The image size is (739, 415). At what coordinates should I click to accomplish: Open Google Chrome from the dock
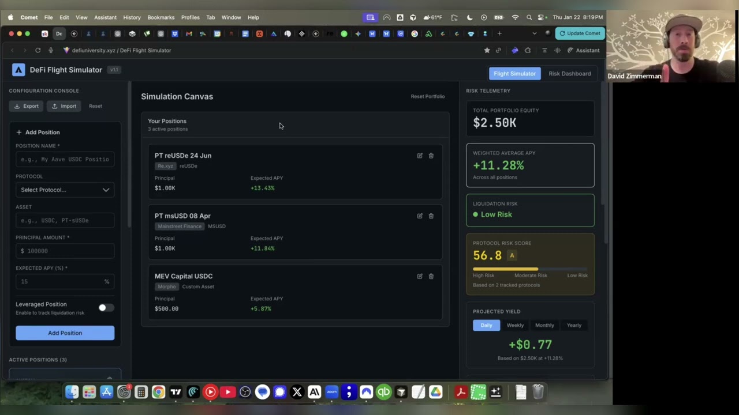click(158, 393)
